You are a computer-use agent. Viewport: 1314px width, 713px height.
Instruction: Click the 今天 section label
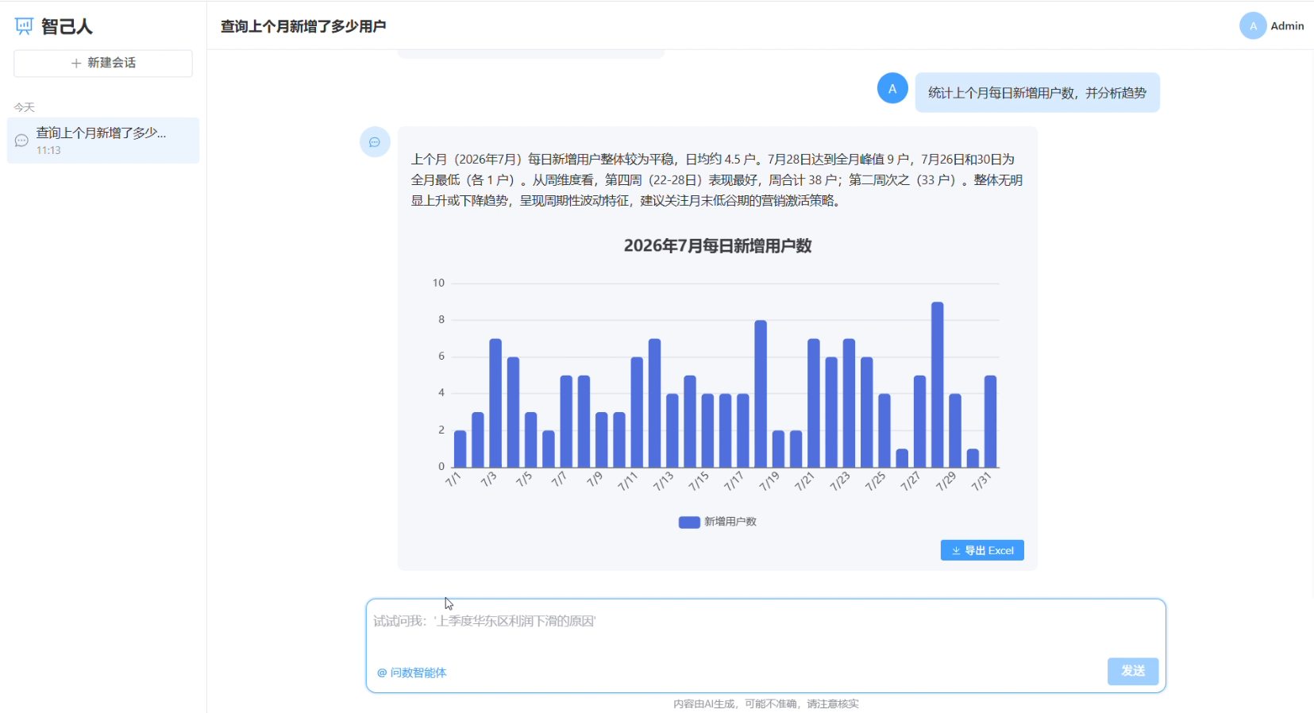[x=25, y=107]
